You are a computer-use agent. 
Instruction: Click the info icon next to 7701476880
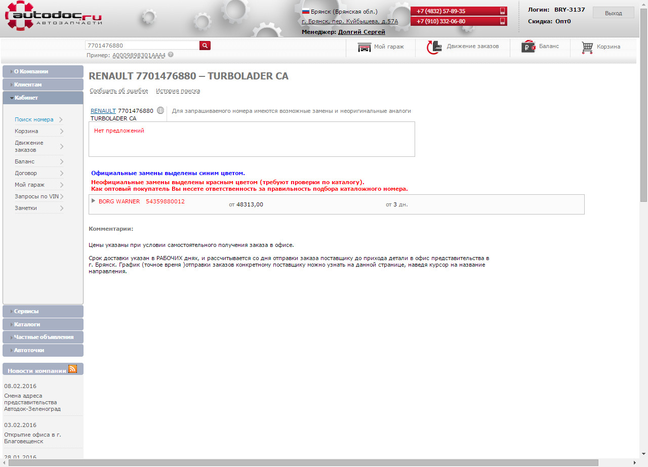160,110
